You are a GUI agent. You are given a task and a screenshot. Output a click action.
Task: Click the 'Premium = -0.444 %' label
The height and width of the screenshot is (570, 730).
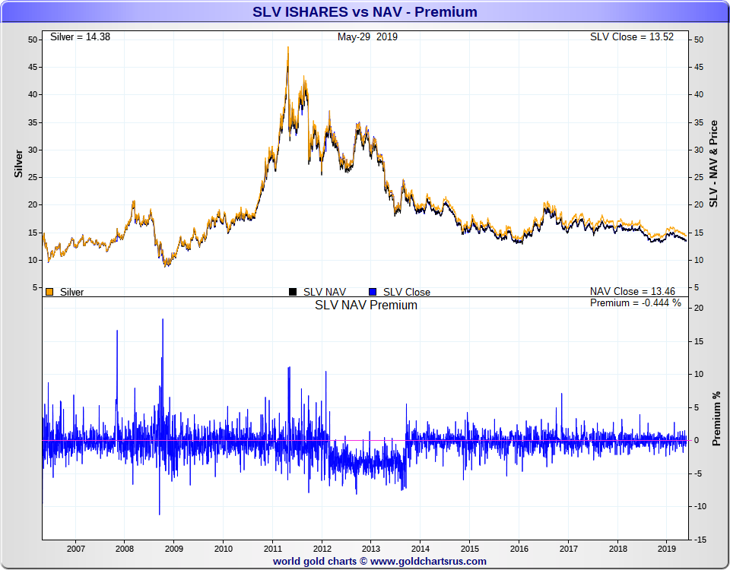coord(636,303)
